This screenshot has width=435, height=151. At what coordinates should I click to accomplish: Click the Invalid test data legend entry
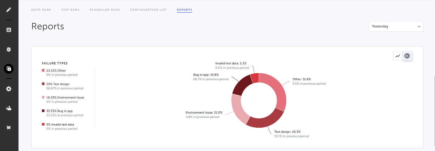tap(60, 125)
